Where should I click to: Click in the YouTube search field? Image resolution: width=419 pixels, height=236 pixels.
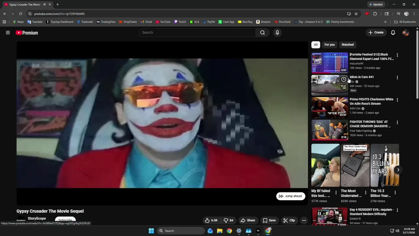(x=197, y=32)
